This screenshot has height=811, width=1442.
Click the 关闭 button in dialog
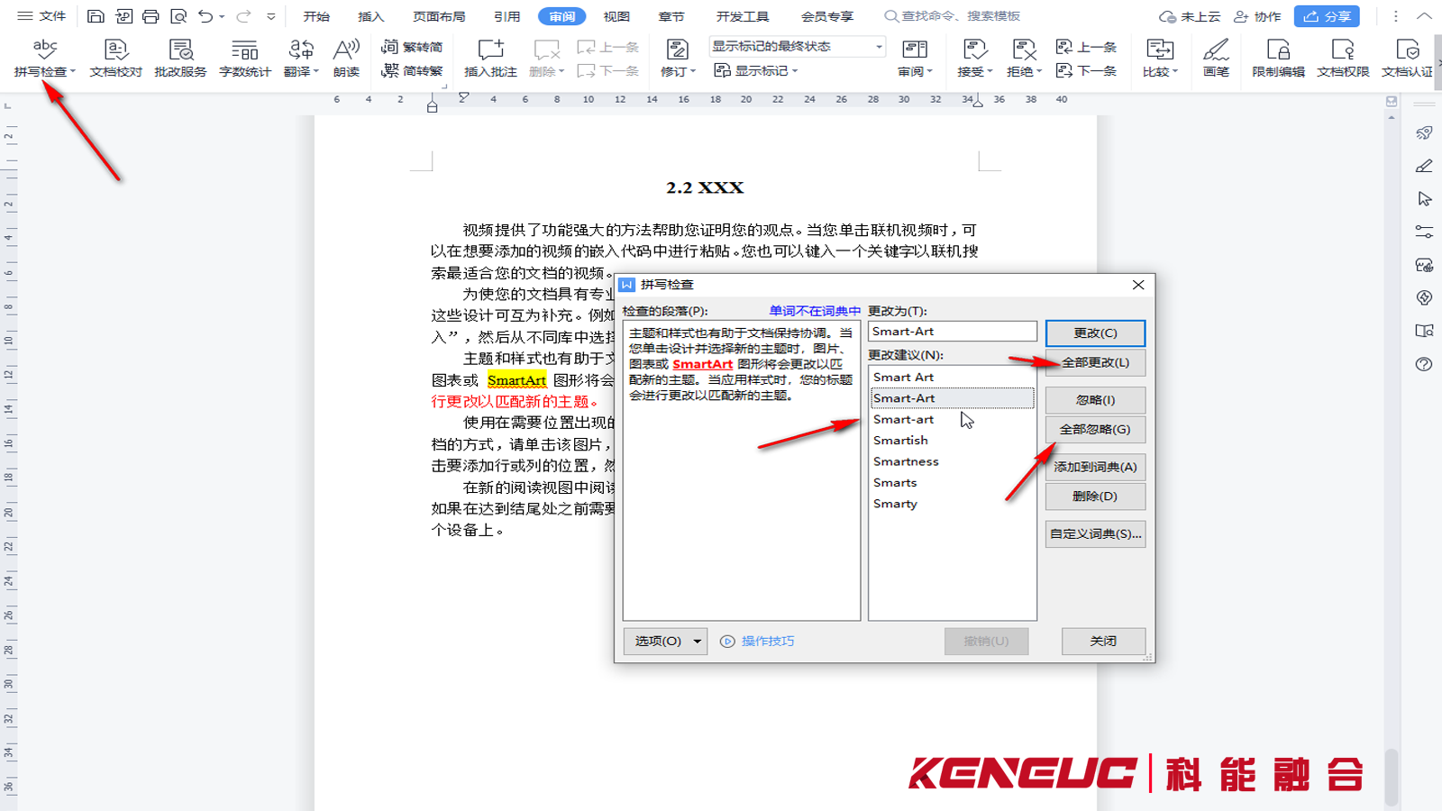pyautogui.click(x=1103, y=642)
